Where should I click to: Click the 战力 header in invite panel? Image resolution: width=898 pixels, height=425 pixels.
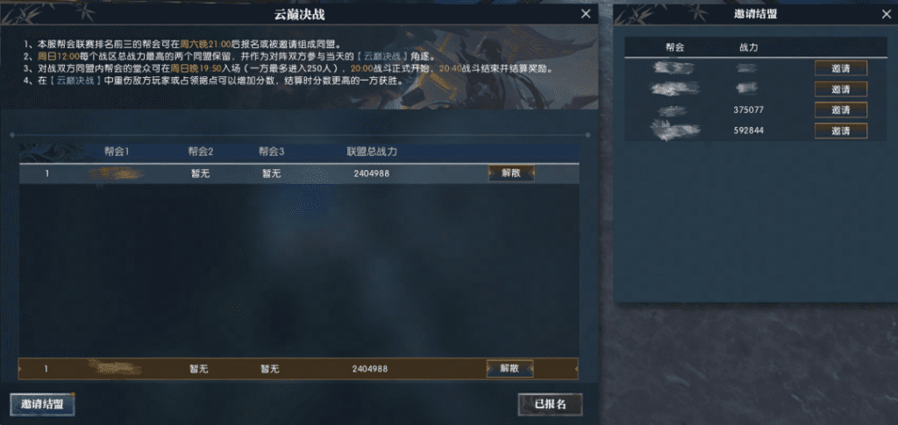[748, 47]
